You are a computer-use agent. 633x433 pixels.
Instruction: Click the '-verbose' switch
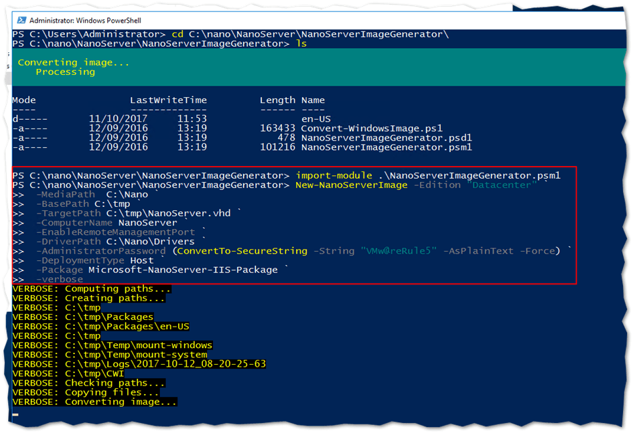click(x=60, y=279)
